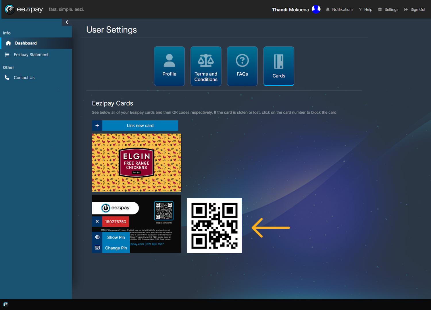Collapse the sidebar with the chevron
Screen dimensions: 431x310
point(67,22)
